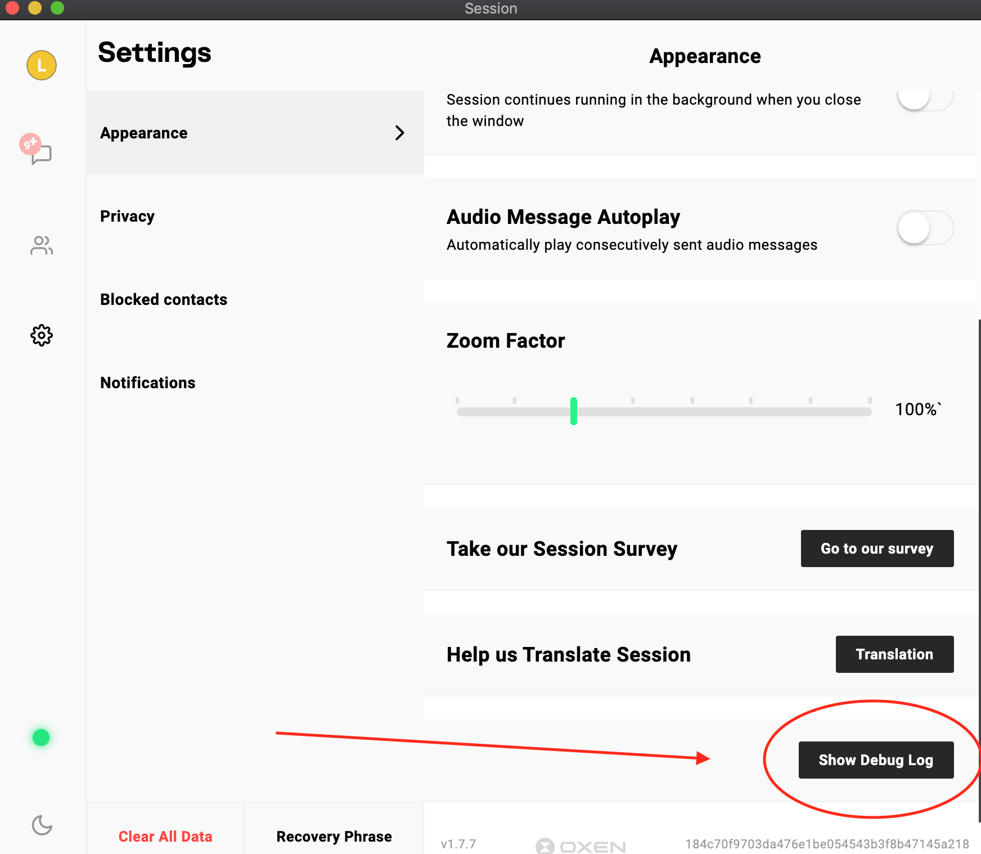The width and height of the screenshot is (981, 854).
Task: Toggle Audio Message Autoplay switch
Action: 924,228
